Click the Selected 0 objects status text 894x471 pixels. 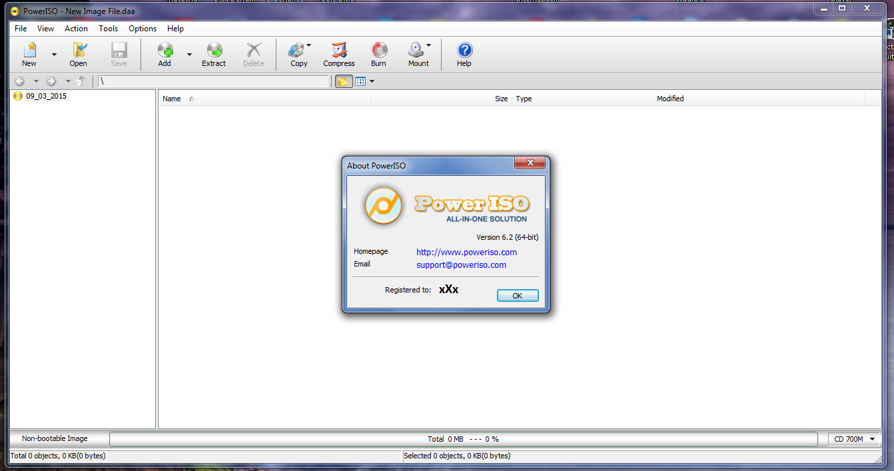[458, 456]
